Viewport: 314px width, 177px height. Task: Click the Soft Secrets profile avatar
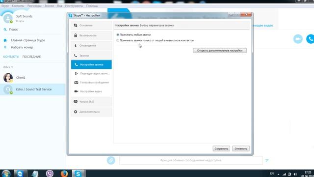tap(8, 19)
